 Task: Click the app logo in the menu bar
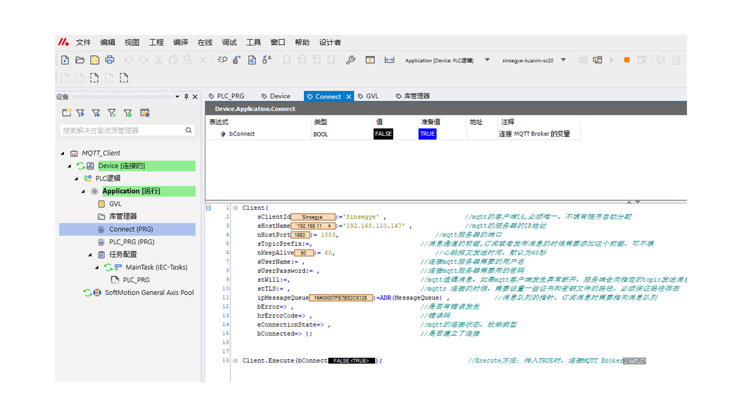tap(63, 42)
